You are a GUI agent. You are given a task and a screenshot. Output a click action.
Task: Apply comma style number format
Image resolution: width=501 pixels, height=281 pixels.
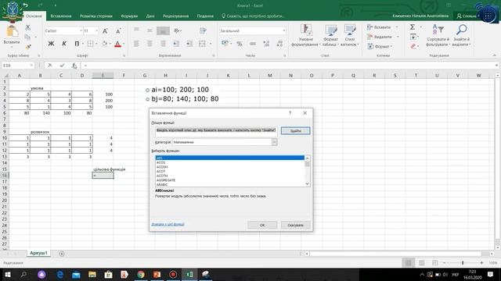click(253, 44)
